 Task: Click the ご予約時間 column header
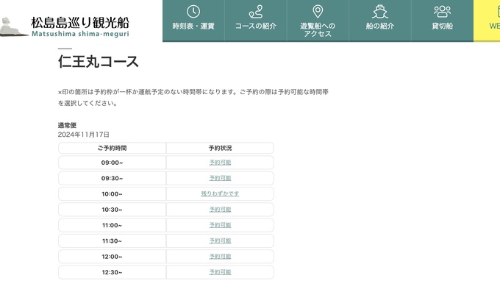tap(112, 148)
